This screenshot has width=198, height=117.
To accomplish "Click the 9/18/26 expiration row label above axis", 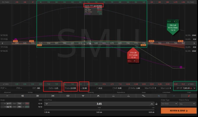I will coord(4,35).
